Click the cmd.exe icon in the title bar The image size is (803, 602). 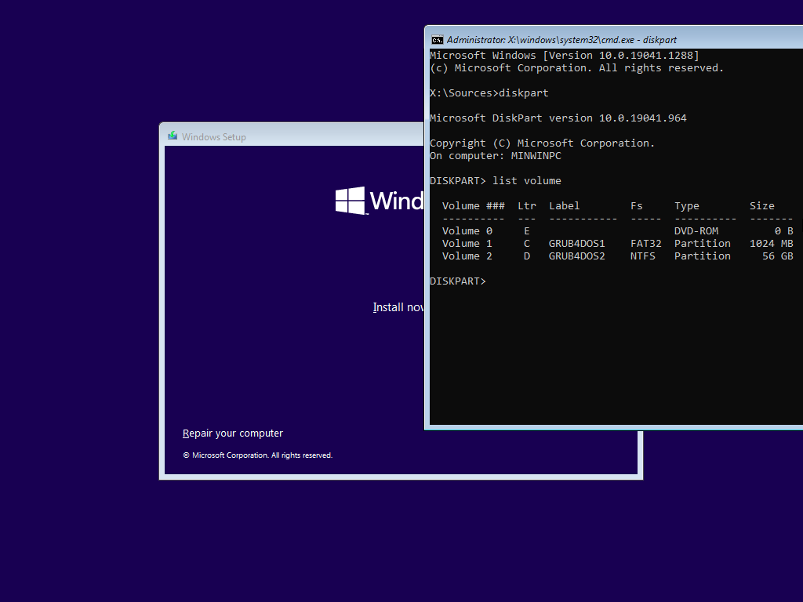[438, 40]
